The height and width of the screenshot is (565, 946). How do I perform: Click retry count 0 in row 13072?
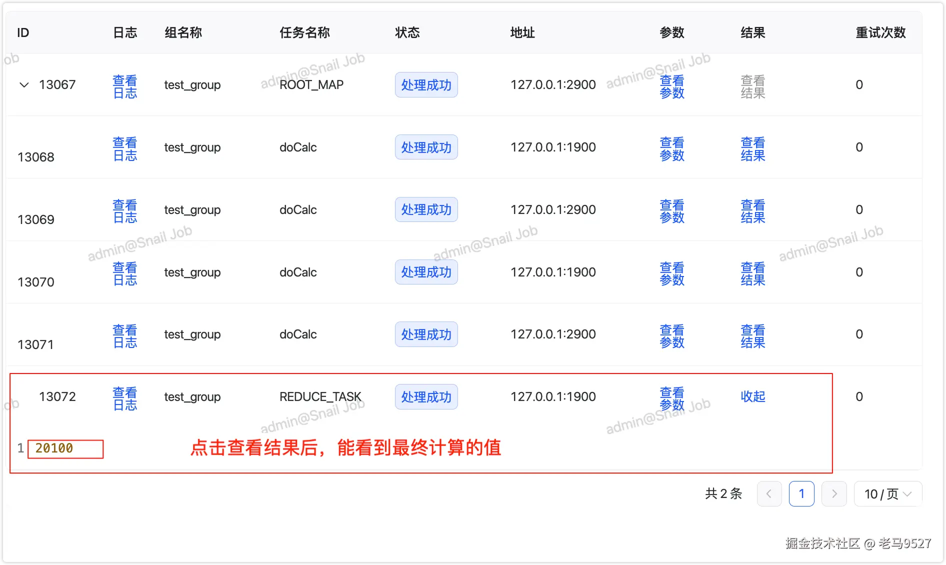[859, 396]
